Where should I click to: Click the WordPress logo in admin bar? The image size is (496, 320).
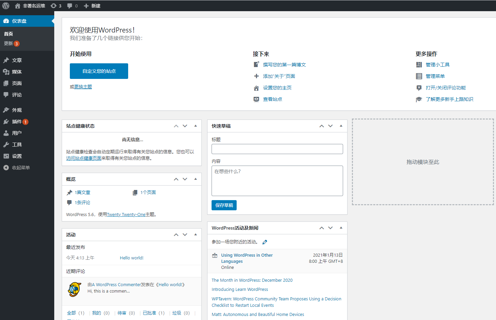[x=5, y=5]
